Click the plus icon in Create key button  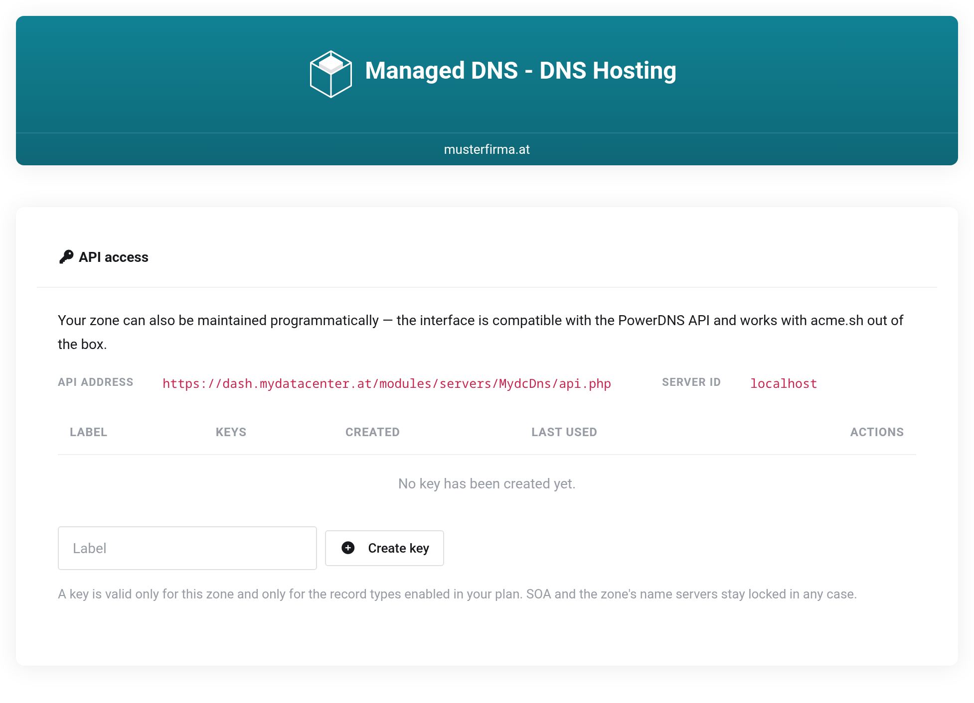coord(348,548)
